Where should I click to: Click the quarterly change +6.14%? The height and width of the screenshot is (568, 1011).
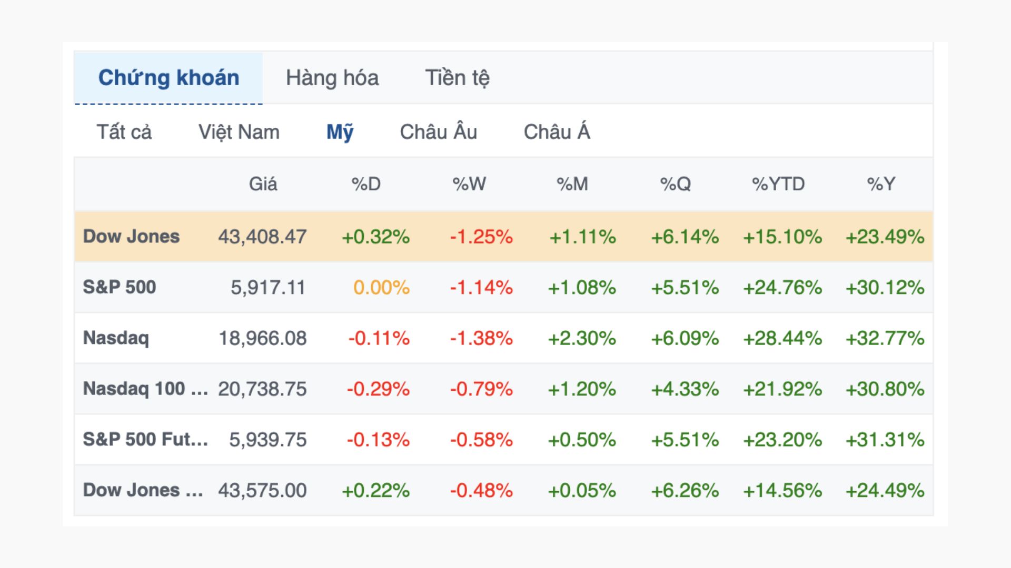pyautogui.click(x=685, y=237)
